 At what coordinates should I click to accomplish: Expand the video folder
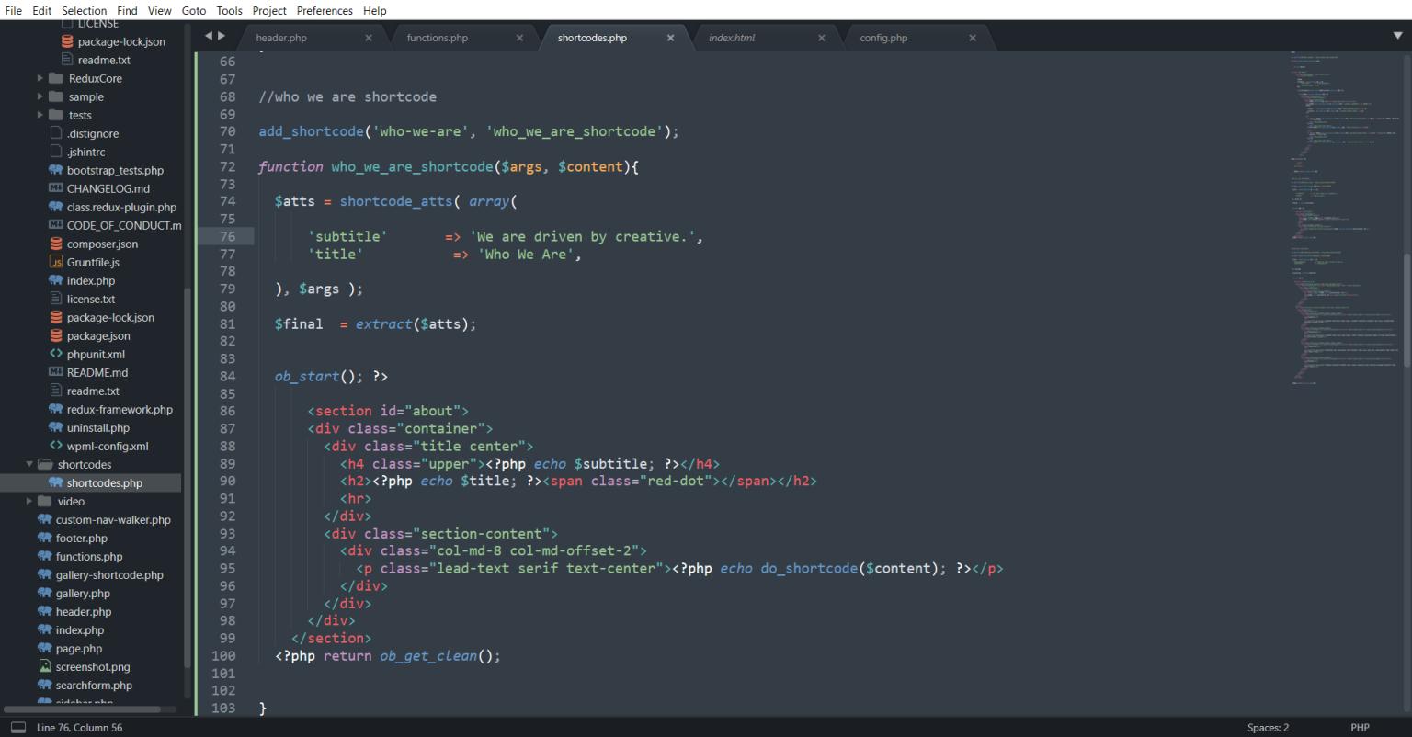(29, 501)
